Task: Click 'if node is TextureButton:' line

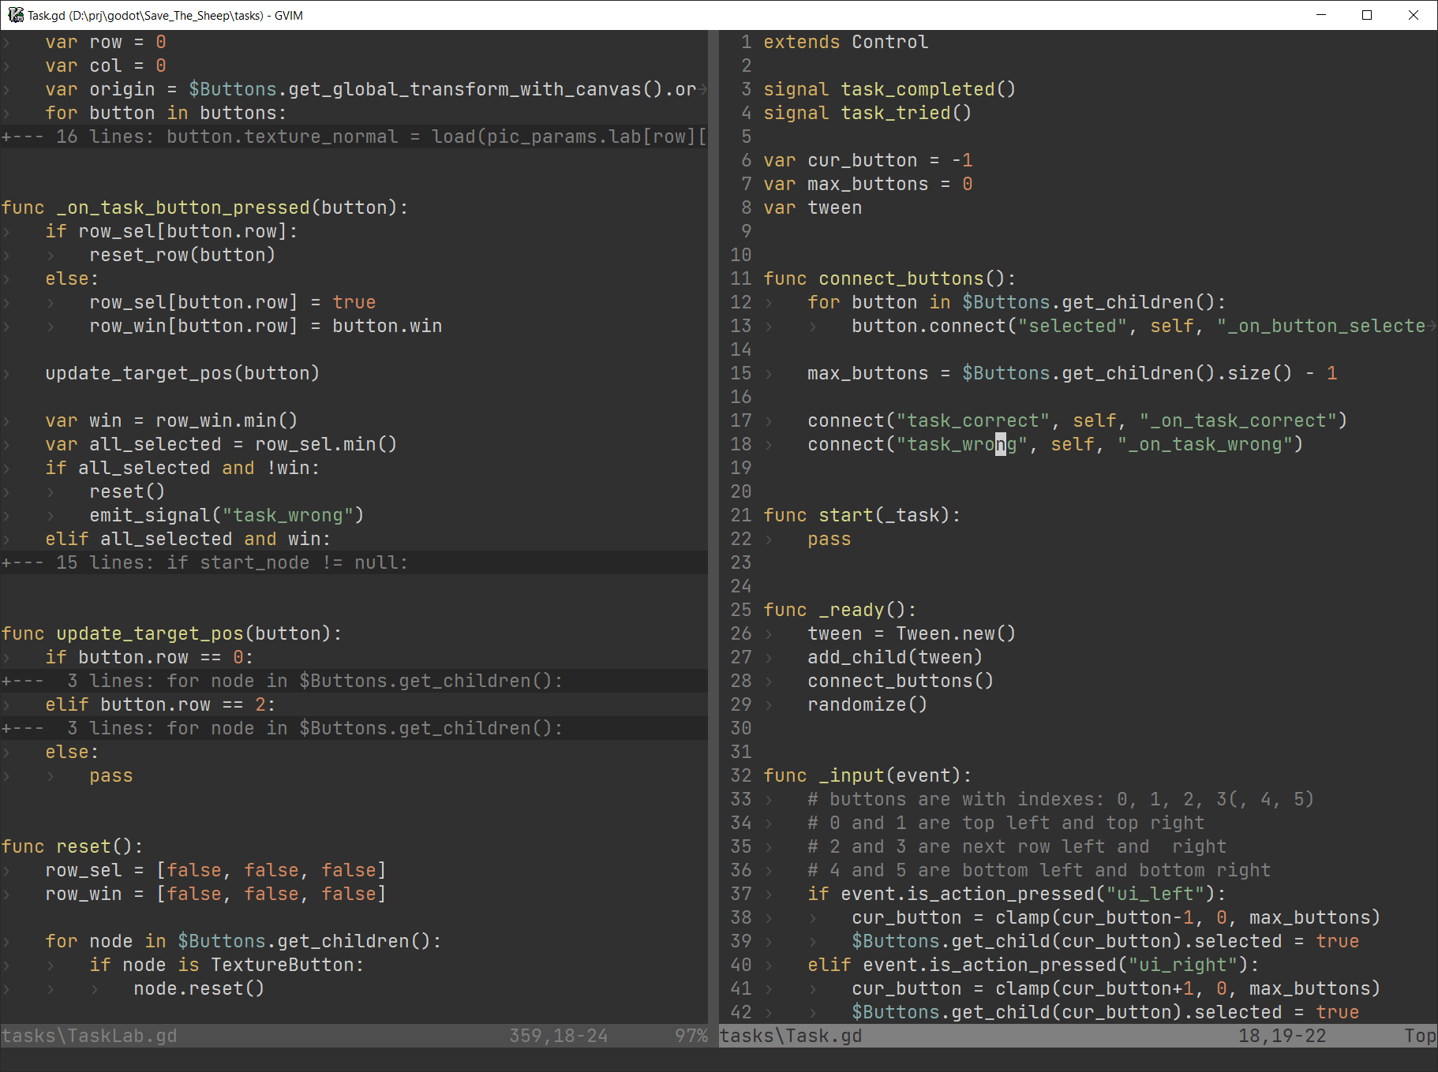Action: [227, 965]
